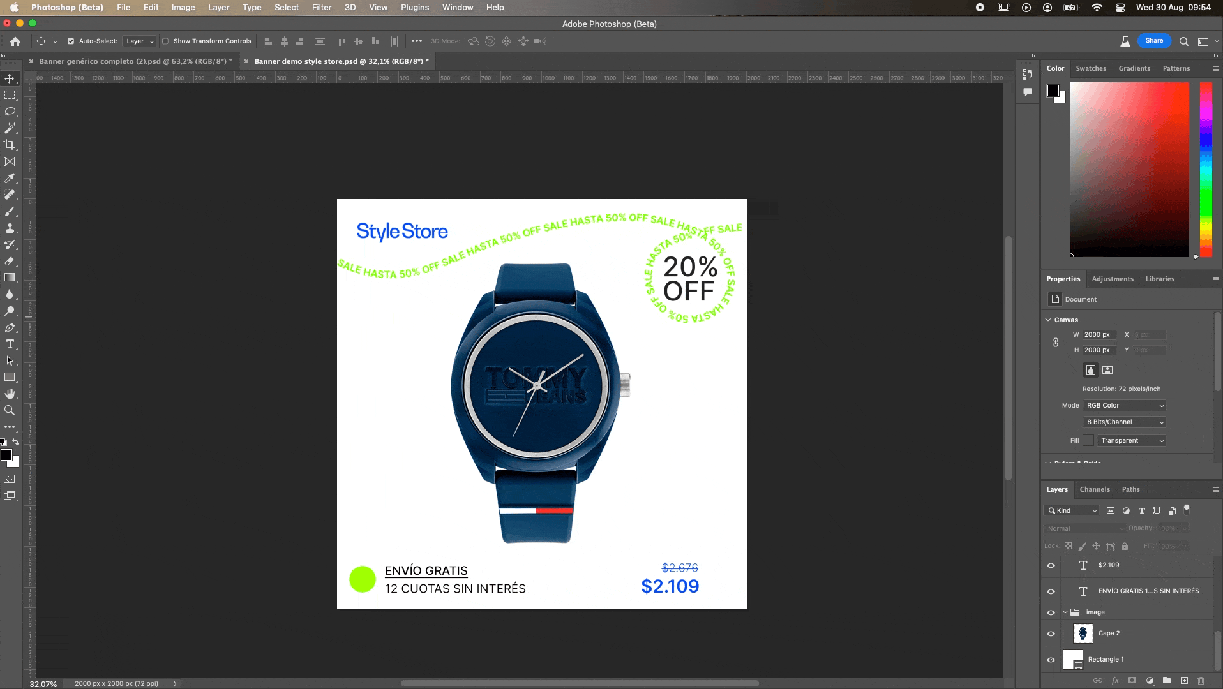The height and width of the screenshot is (689, 1223).
Task: Hide the Capa 2 layer
Action: (1051, 633)
